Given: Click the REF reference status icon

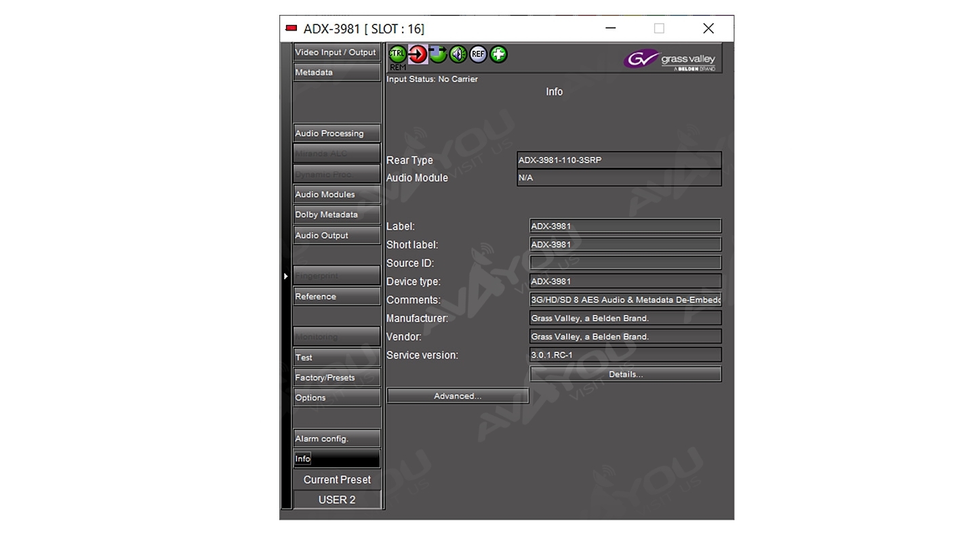Looking at the screenshot, I should point(479,54).
